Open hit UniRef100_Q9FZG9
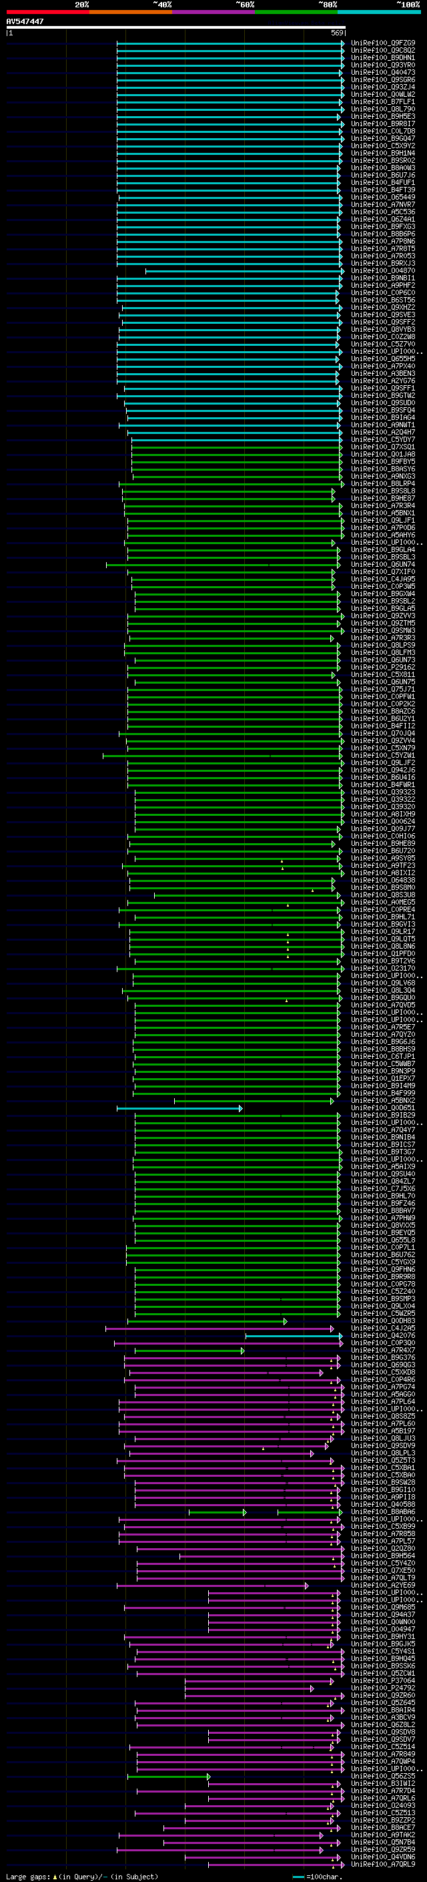 tap(383, 43)
